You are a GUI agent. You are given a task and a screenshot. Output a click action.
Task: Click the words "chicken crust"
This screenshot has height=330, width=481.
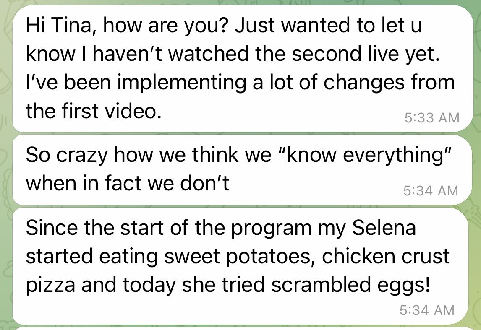click(385, 257)
